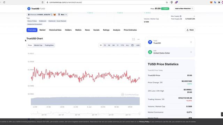
Task: Expand the More contracts dropdown
Action: pos(63,15)
